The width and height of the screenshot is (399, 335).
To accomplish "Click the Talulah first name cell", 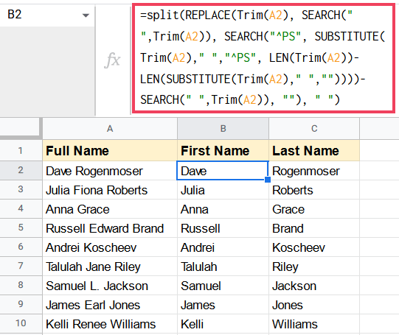I will click(x=223, y=267).
